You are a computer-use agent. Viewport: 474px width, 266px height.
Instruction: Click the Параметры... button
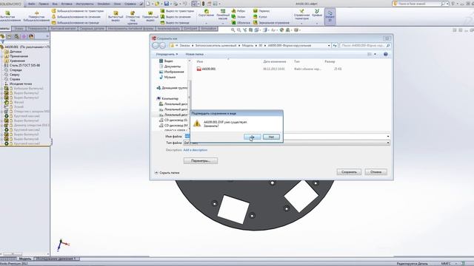tap(201, 161)
